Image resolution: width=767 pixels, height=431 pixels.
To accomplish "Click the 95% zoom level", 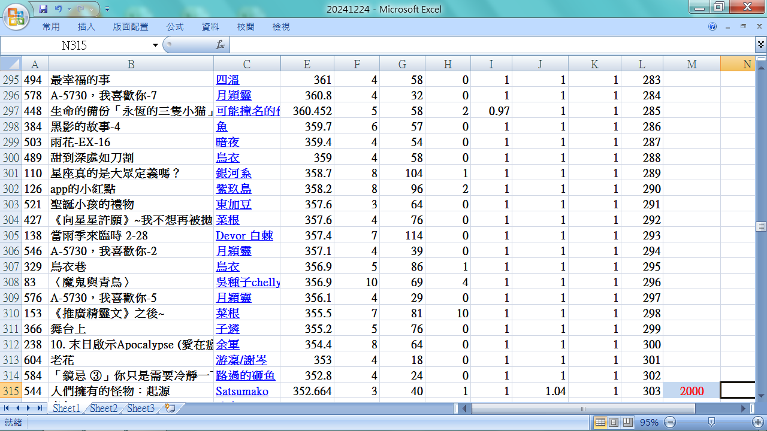I will (649, 423).
